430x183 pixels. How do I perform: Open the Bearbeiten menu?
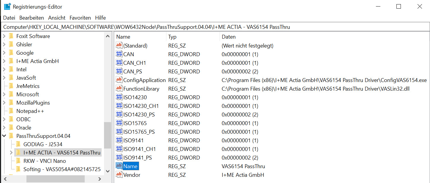coord(31,18)
